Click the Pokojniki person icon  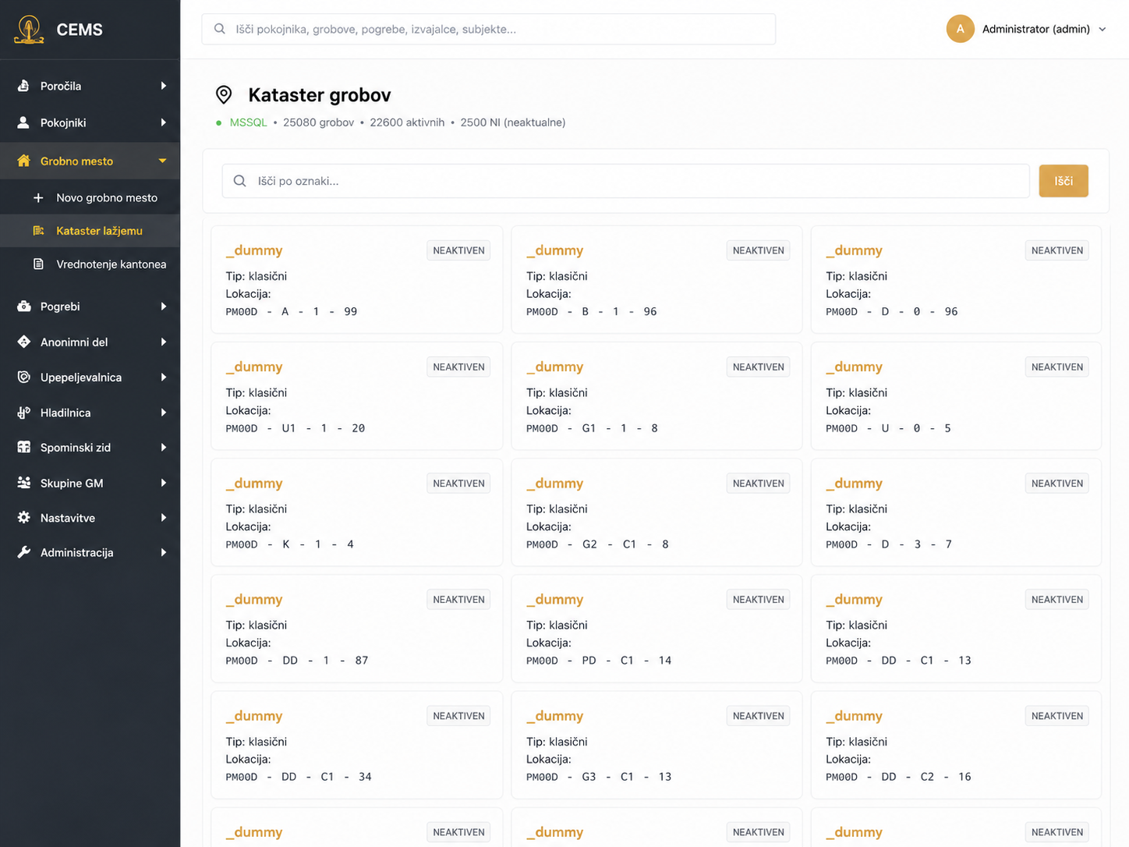point(23,122)
